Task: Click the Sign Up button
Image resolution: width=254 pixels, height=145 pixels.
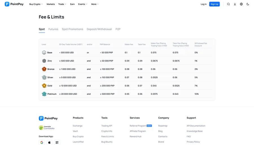Action: (x=214, y=4)
